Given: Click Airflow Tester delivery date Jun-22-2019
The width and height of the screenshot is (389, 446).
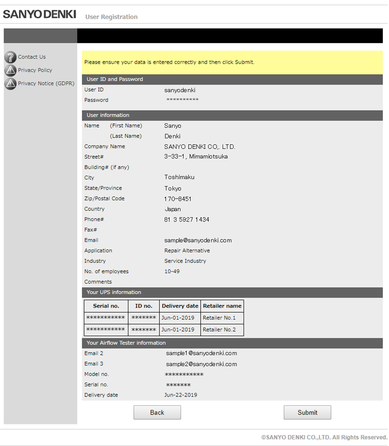Looking at the screenshot, I should (181, 395).
